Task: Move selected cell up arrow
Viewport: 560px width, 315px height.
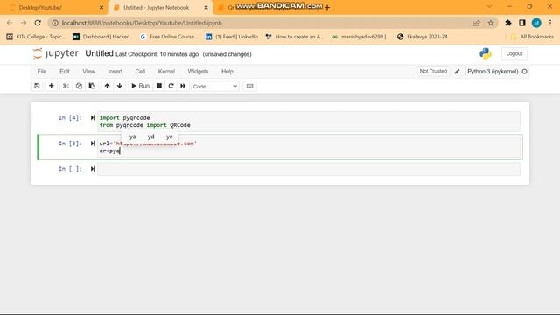Action: click(107, 86)
